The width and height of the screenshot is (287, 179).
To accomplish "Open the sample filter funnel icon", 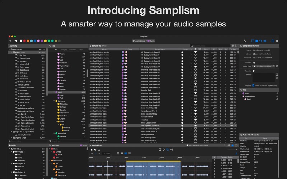I will (233, 46).
